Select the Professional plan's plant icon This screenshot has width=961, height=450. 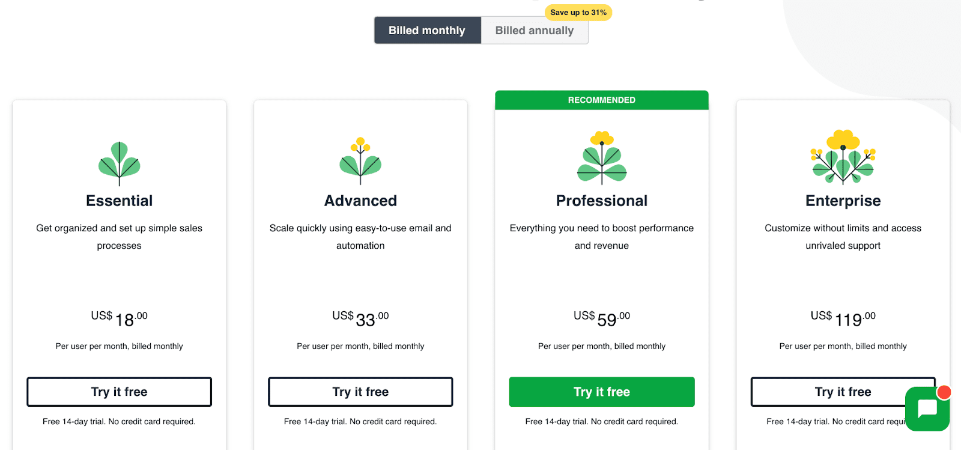pos(601,159)
